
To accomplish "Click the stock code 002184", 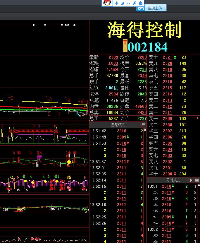I will pos(148,47).
